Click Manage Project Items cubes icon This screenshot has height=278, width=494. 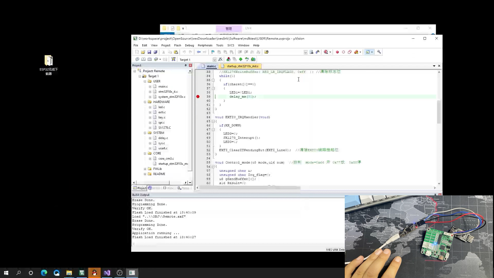point(228,59)
